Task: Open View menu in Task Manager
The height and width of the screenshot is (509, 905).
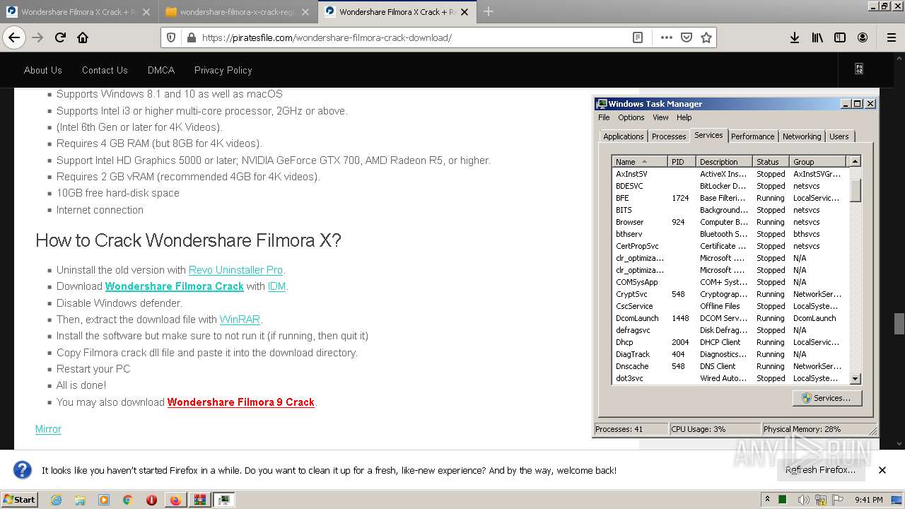Action: pyautogui.click(x=660, y=117)
